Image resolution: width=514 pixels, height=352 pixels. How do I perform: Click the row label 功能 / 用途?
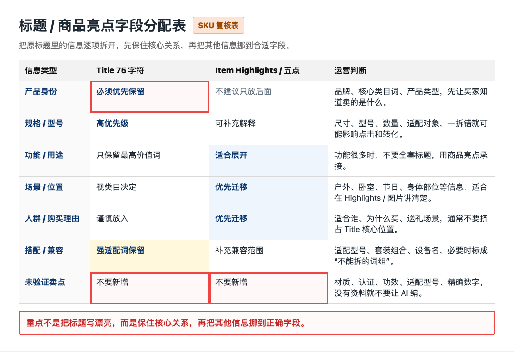44,155
